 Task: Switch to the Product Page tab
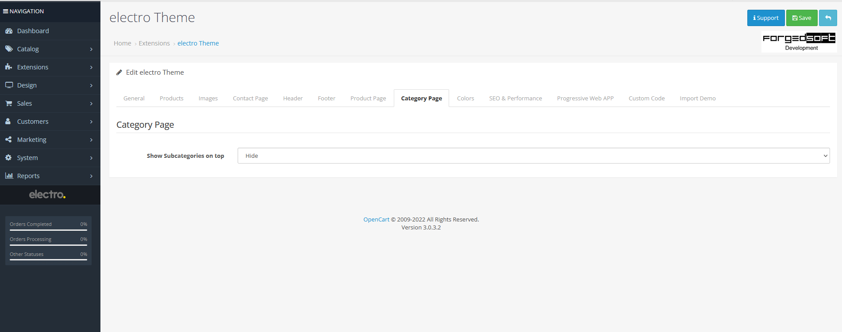coord(368,98)
